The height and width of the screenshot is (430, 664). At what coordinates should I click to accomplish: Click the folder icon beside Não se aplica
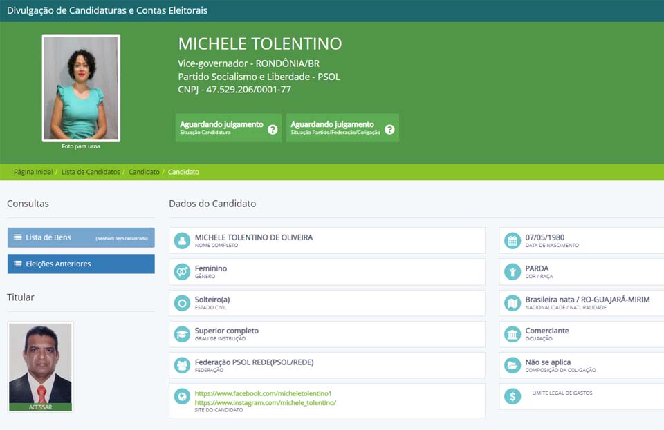[x=513, y=366]
